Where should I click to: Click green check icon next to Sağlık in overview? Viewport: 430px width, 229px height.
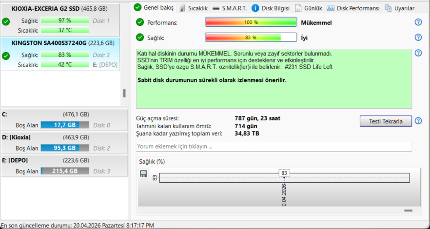click(x=140, y=37)
